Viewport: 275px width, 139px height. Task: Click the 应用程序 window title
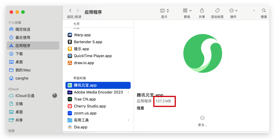click(93, 12)
